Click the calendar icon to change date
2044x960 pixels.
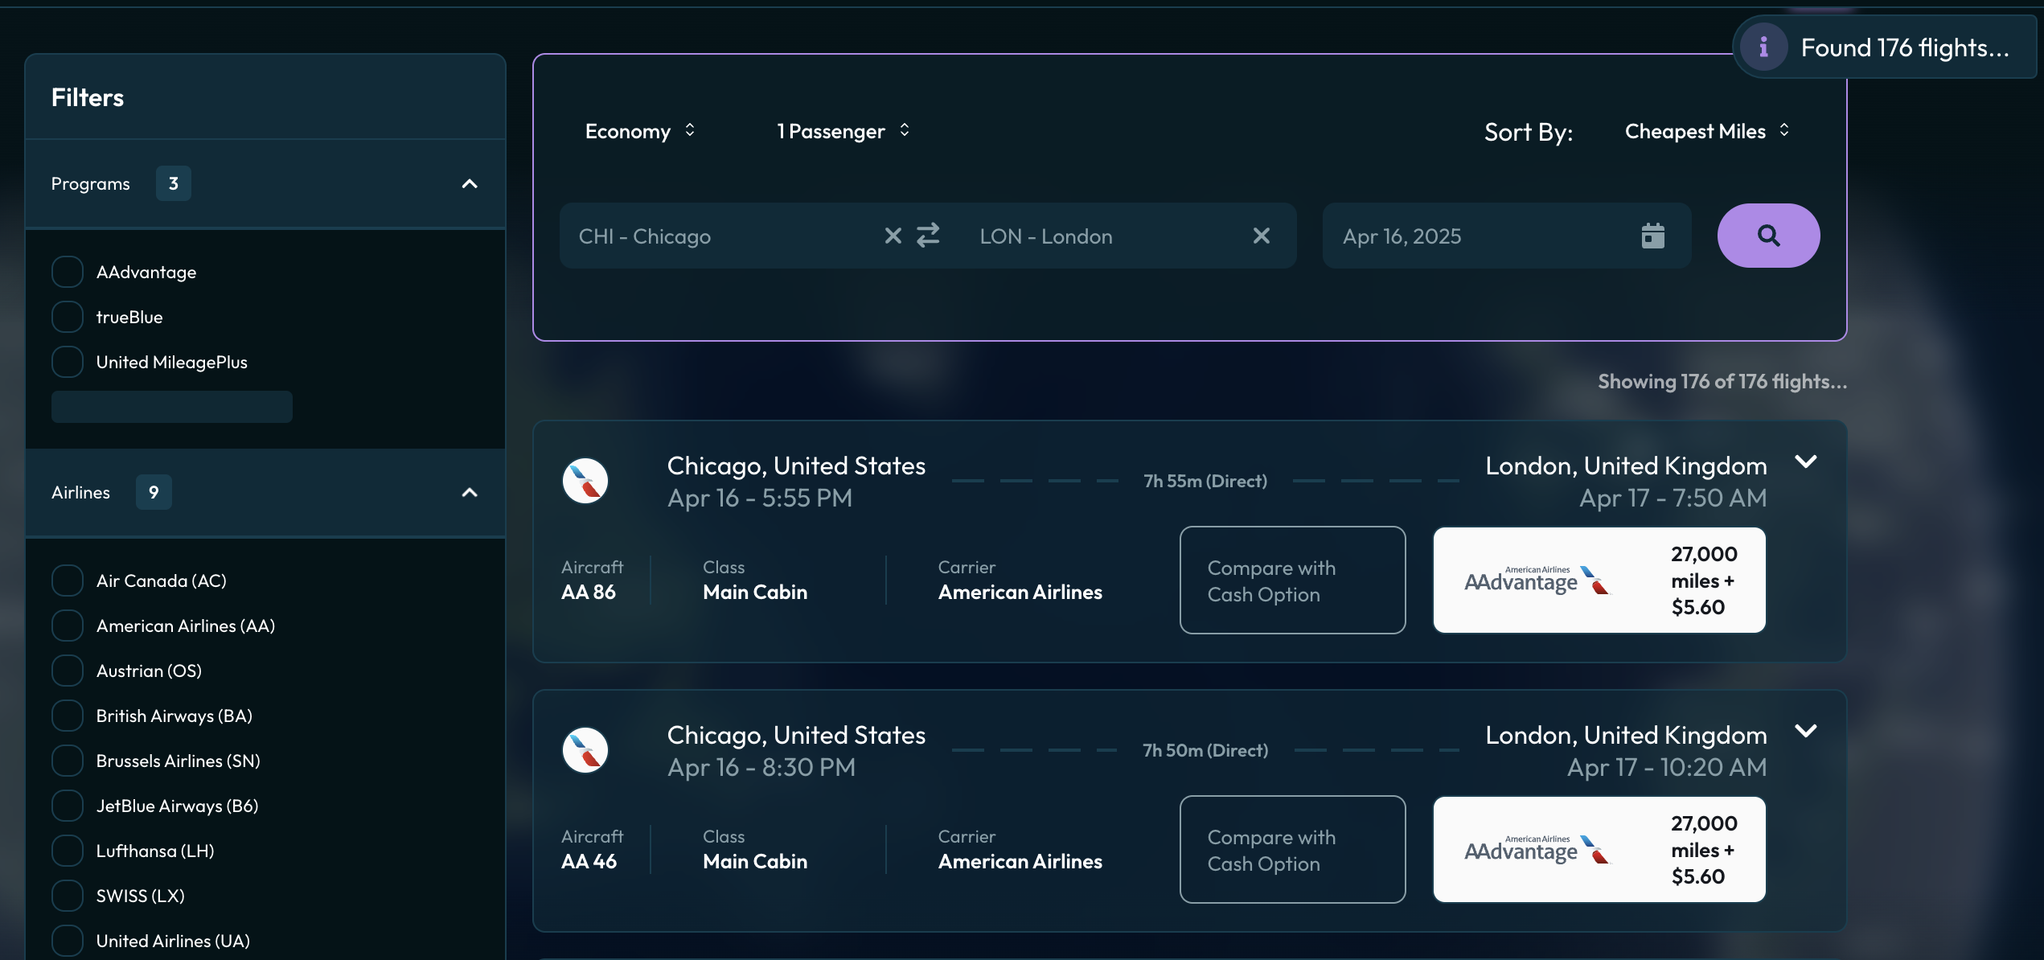pos(1653,236)
